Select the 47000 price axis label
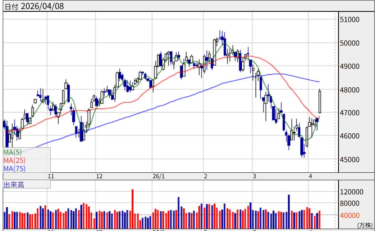 point(349,113)
